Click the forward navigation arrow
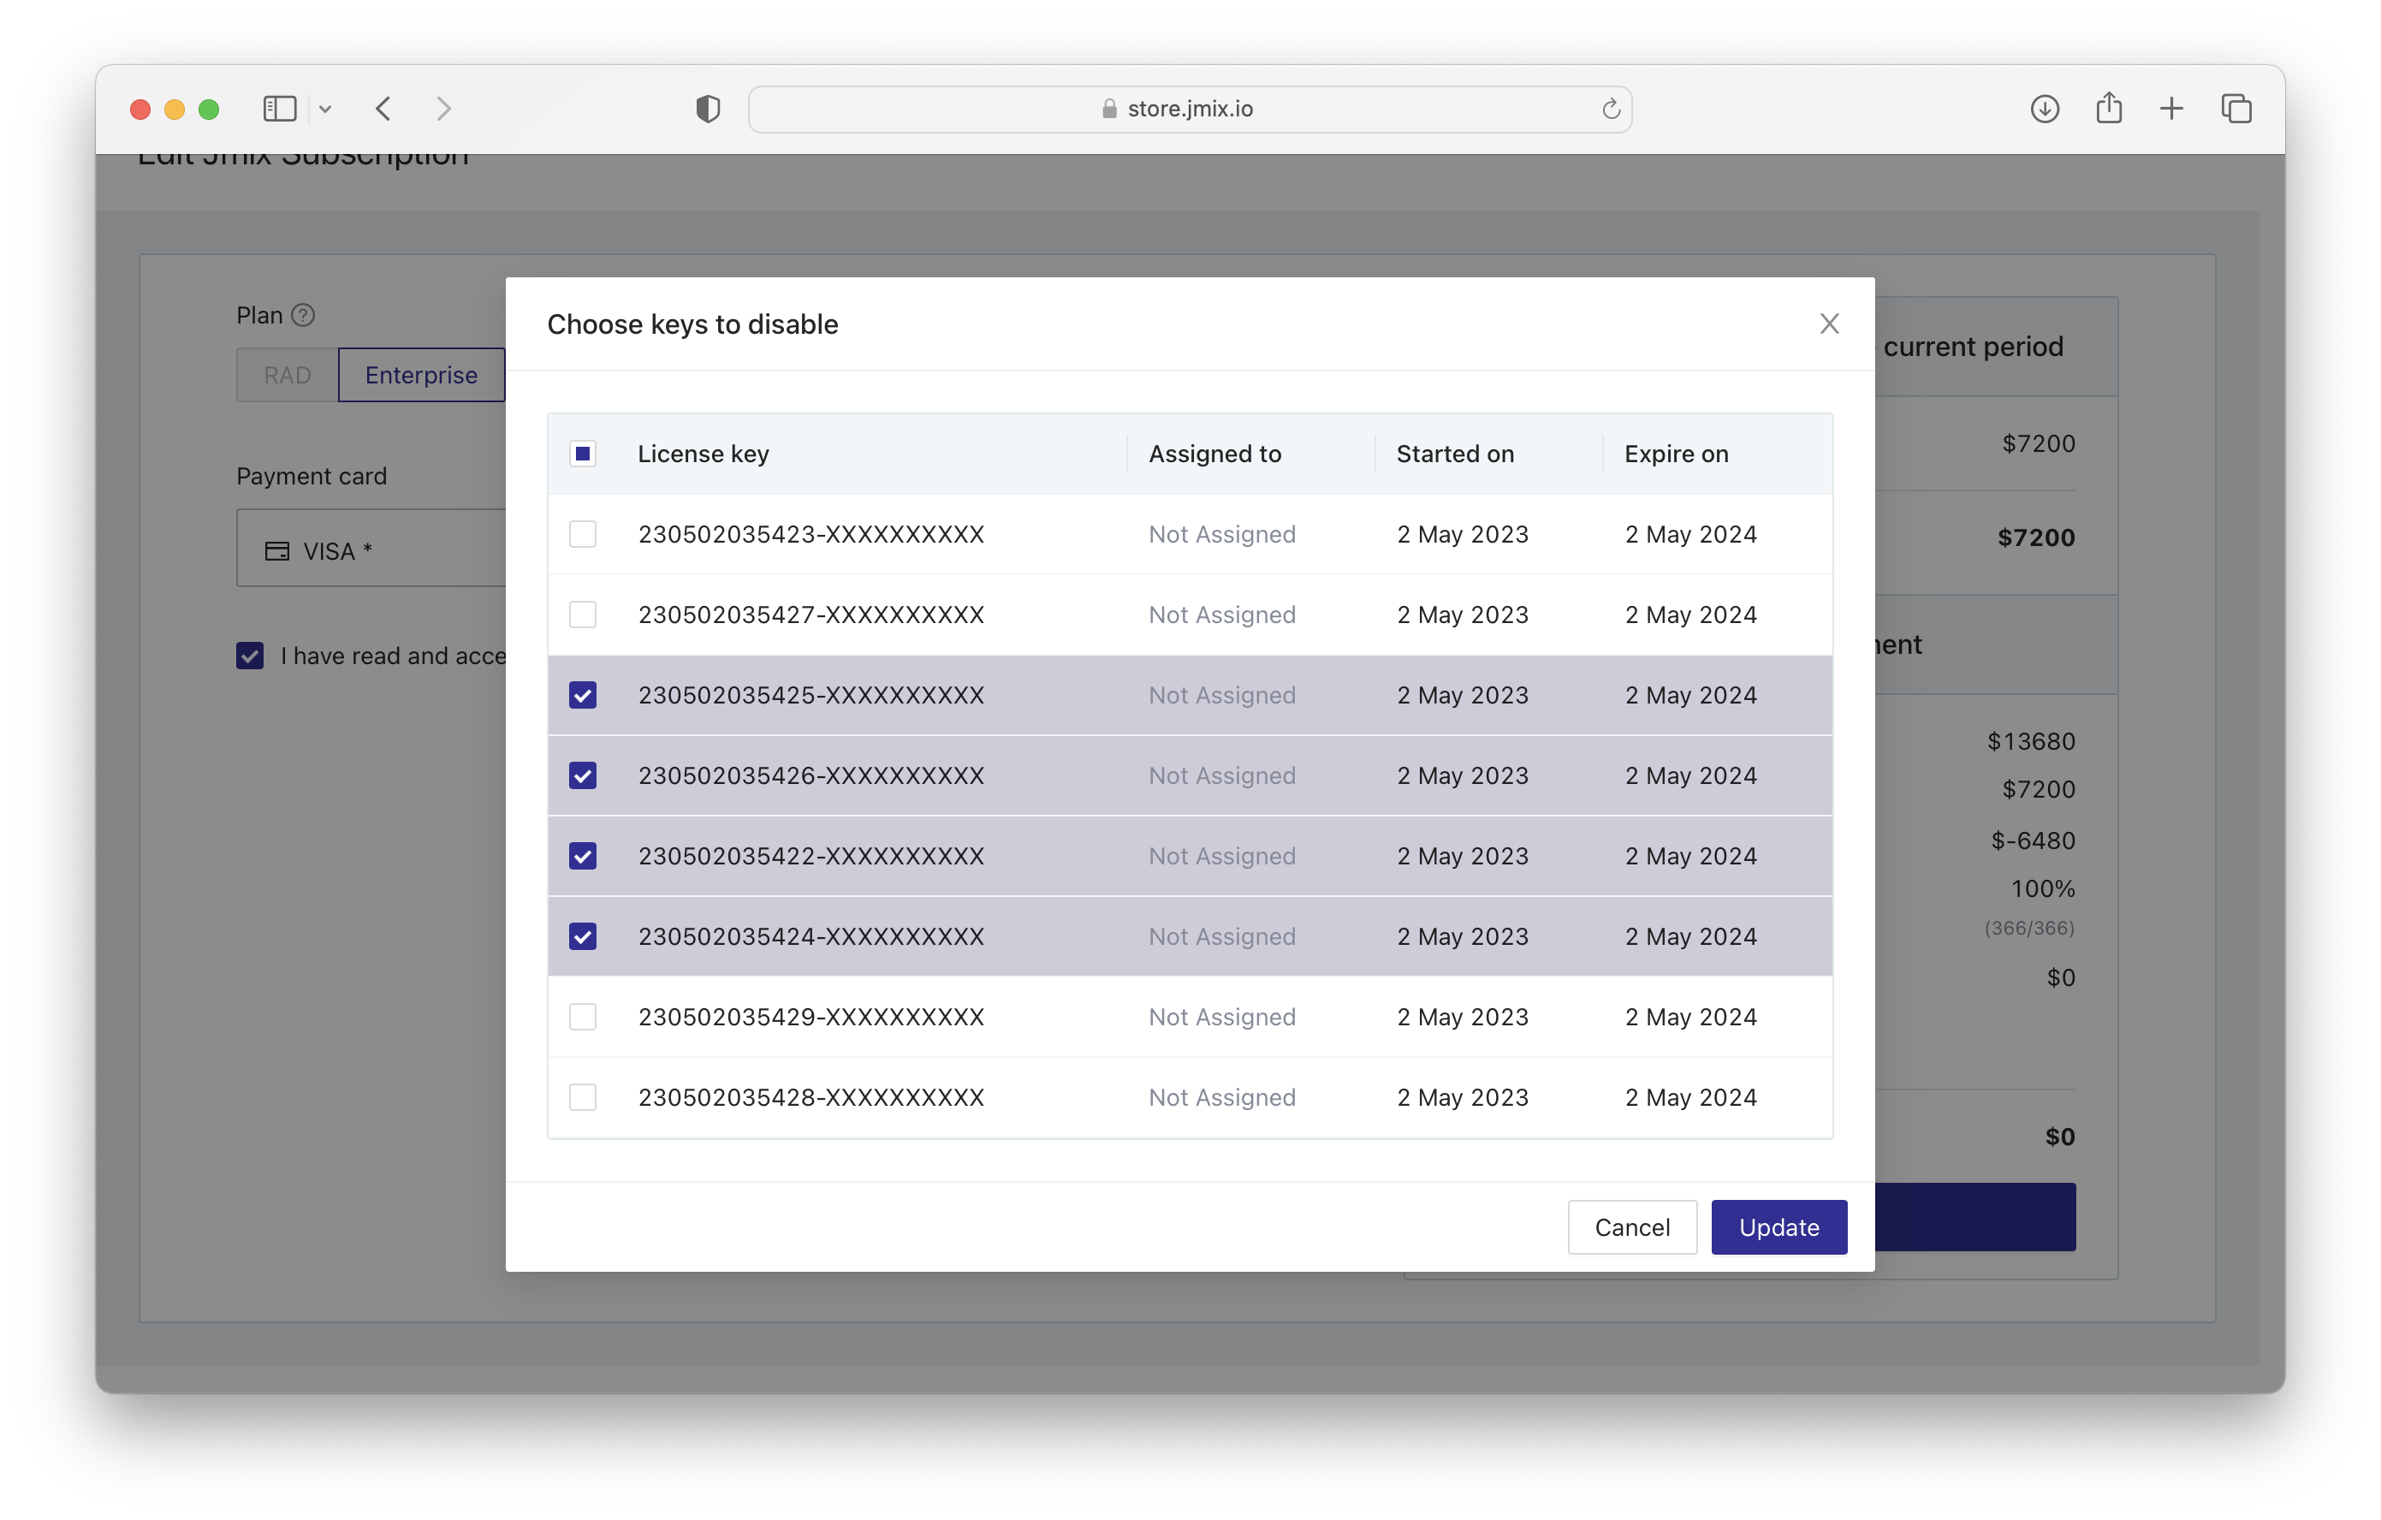 pyautogui.click(x=444, y=108)
